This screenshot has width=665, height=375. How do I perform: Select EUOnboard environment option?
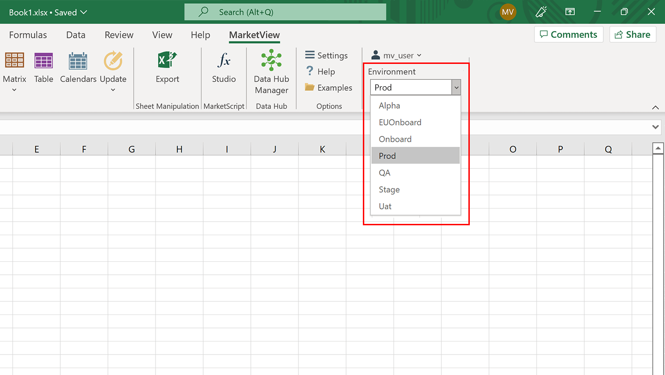click(416, 122)
